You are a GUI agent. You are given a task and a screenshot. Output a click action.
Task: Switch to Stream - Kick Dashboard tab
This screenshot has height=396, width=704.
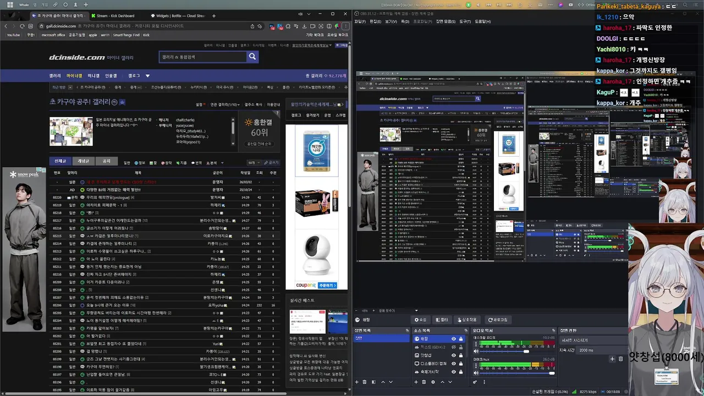[116, 16]
